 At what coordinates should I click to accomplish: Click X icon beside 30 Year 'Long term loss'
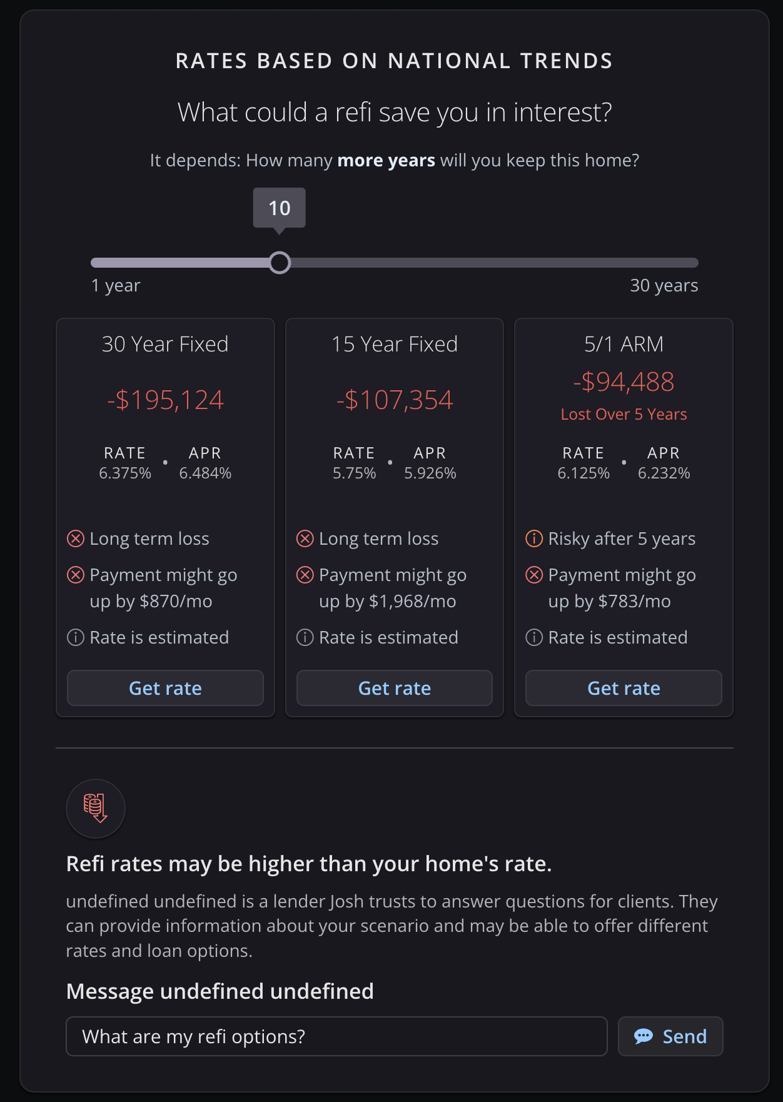tap(76, 538)
